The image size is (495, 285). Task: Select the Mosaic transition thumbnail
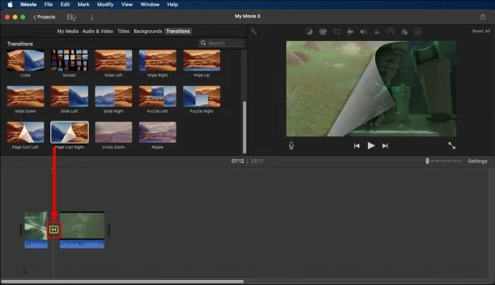pyautogui.click(x=70, y=60)
